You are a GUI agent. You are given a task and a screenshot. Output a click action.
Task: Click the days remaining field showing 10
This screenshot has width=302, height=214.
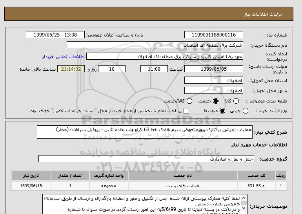pos(112,69)
